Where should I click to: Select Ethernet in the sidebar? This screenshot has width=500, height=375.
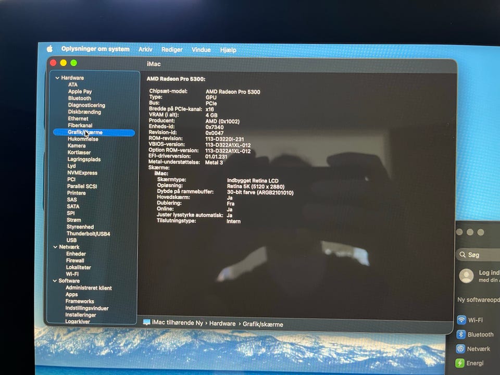[78, 119]
